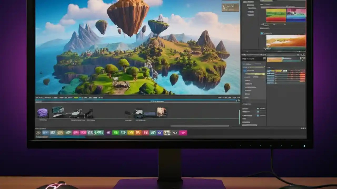Toggle the second checkbox in the right sidebar section
The width and height of the screenshot is (337, 189).
[258, 115]
